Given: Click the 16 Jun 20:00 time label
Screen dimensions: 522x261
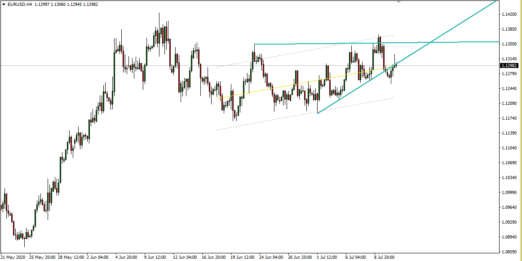Looking at the screenshot, I should (x=213, y=257).
